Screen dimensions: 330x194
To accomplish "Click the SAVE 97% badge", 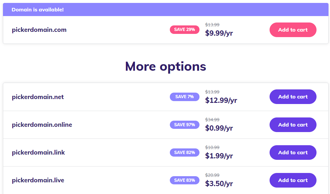I will 185,125.
